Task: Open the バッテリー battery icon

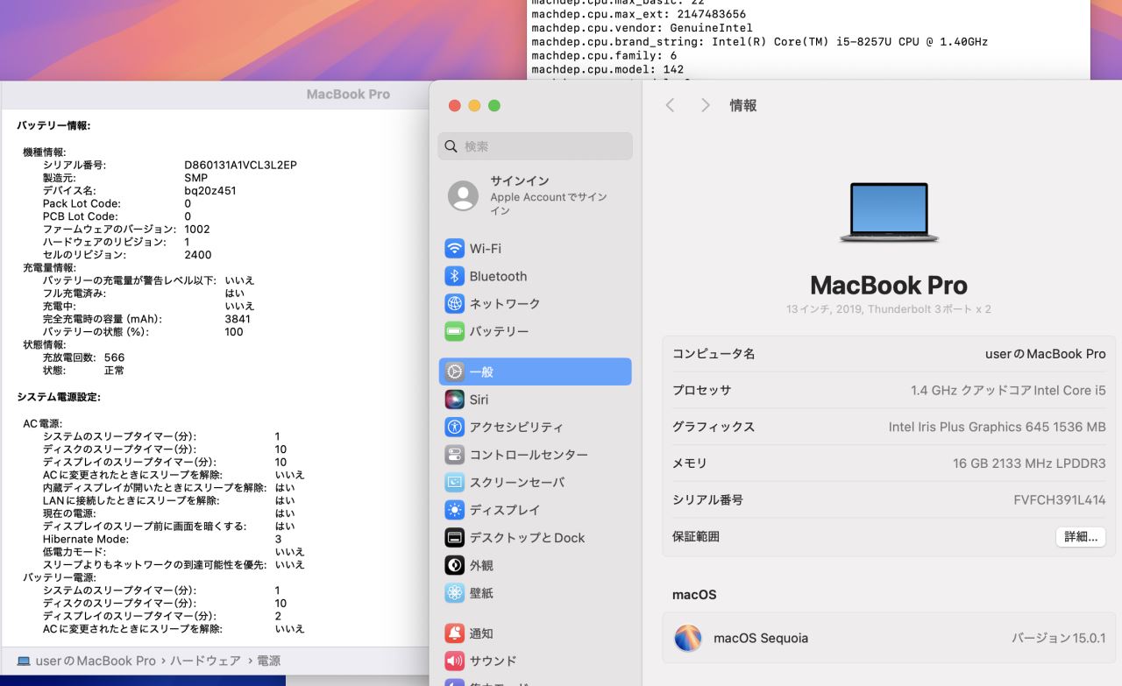Action: pos(454,332)
